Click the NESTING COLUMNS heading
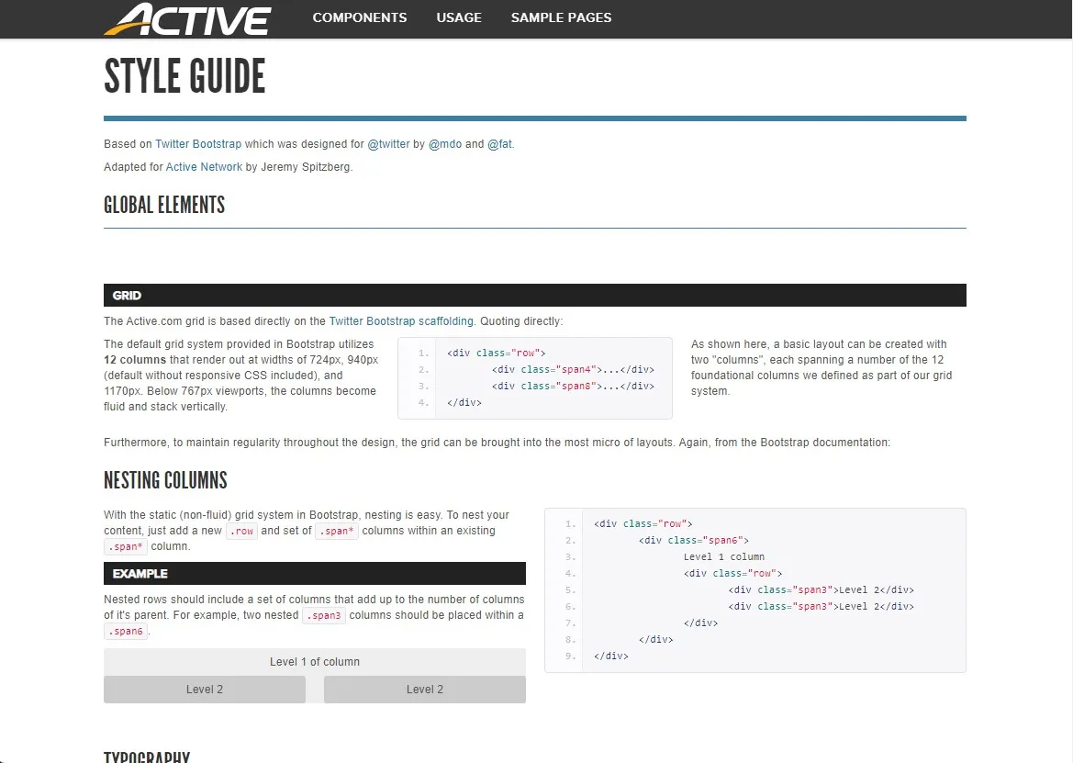 coord(165,480)
